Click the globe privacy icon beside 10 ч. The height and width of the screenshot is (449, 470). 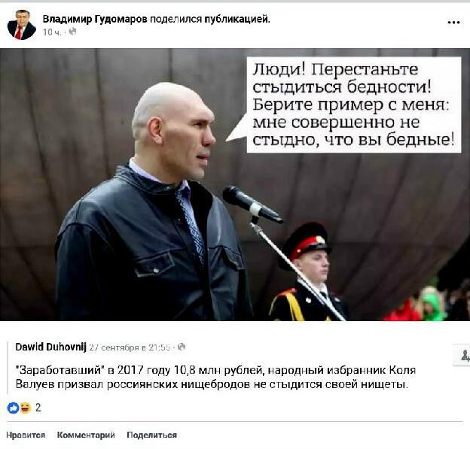point(72,32)
